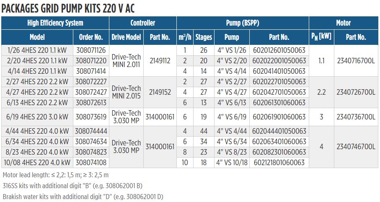Image resolution: width=380 pixels, height=202 pixels.
Task: Select model '2/20 4HES 220 1.1 kW'
Action: (37, 61)
